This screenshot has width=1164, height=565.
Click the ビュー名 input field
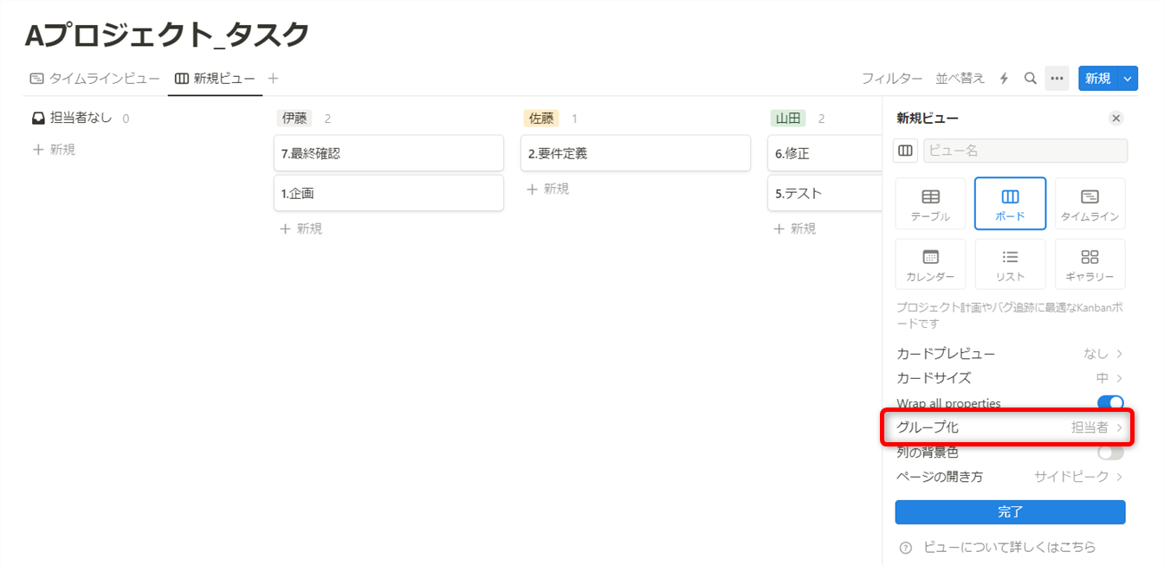tap(1025, 151)
